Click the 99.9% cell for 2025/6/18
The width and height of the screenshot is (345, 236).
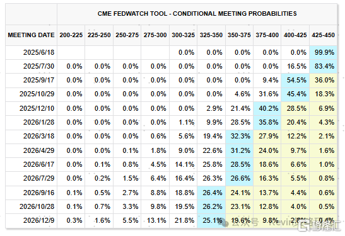point(323,52)
